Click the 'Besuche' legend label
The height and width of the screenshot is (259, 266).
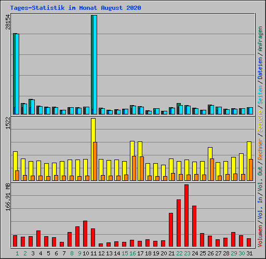click(260, 121)
